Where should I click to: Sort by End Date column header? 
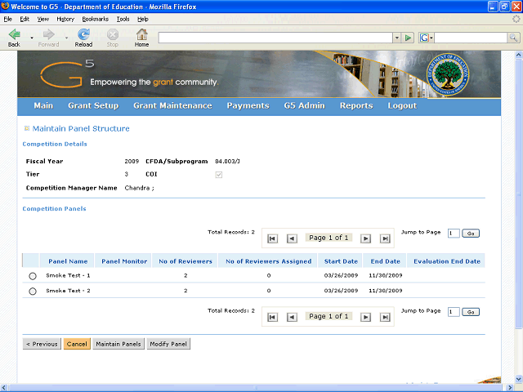pyautogui.click(x=385, y=261)
